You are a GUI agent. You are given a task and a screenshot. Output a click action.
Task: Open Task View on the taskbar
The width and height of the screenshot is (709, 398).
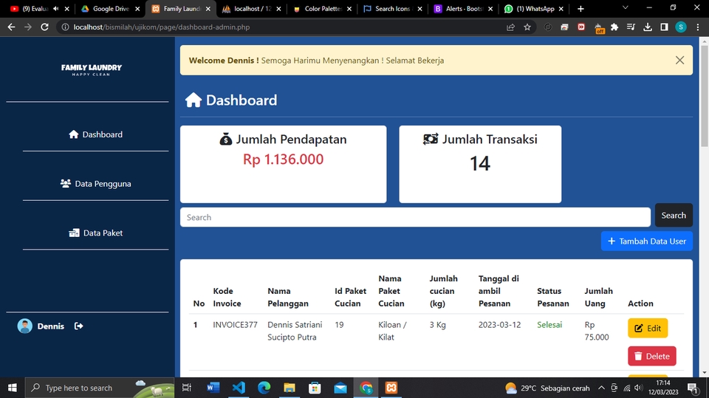point(186,388)
